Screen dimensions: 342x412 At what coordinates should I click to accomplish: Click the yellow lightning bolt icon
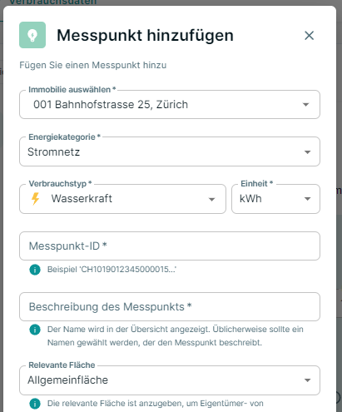(x=36, y=199)
